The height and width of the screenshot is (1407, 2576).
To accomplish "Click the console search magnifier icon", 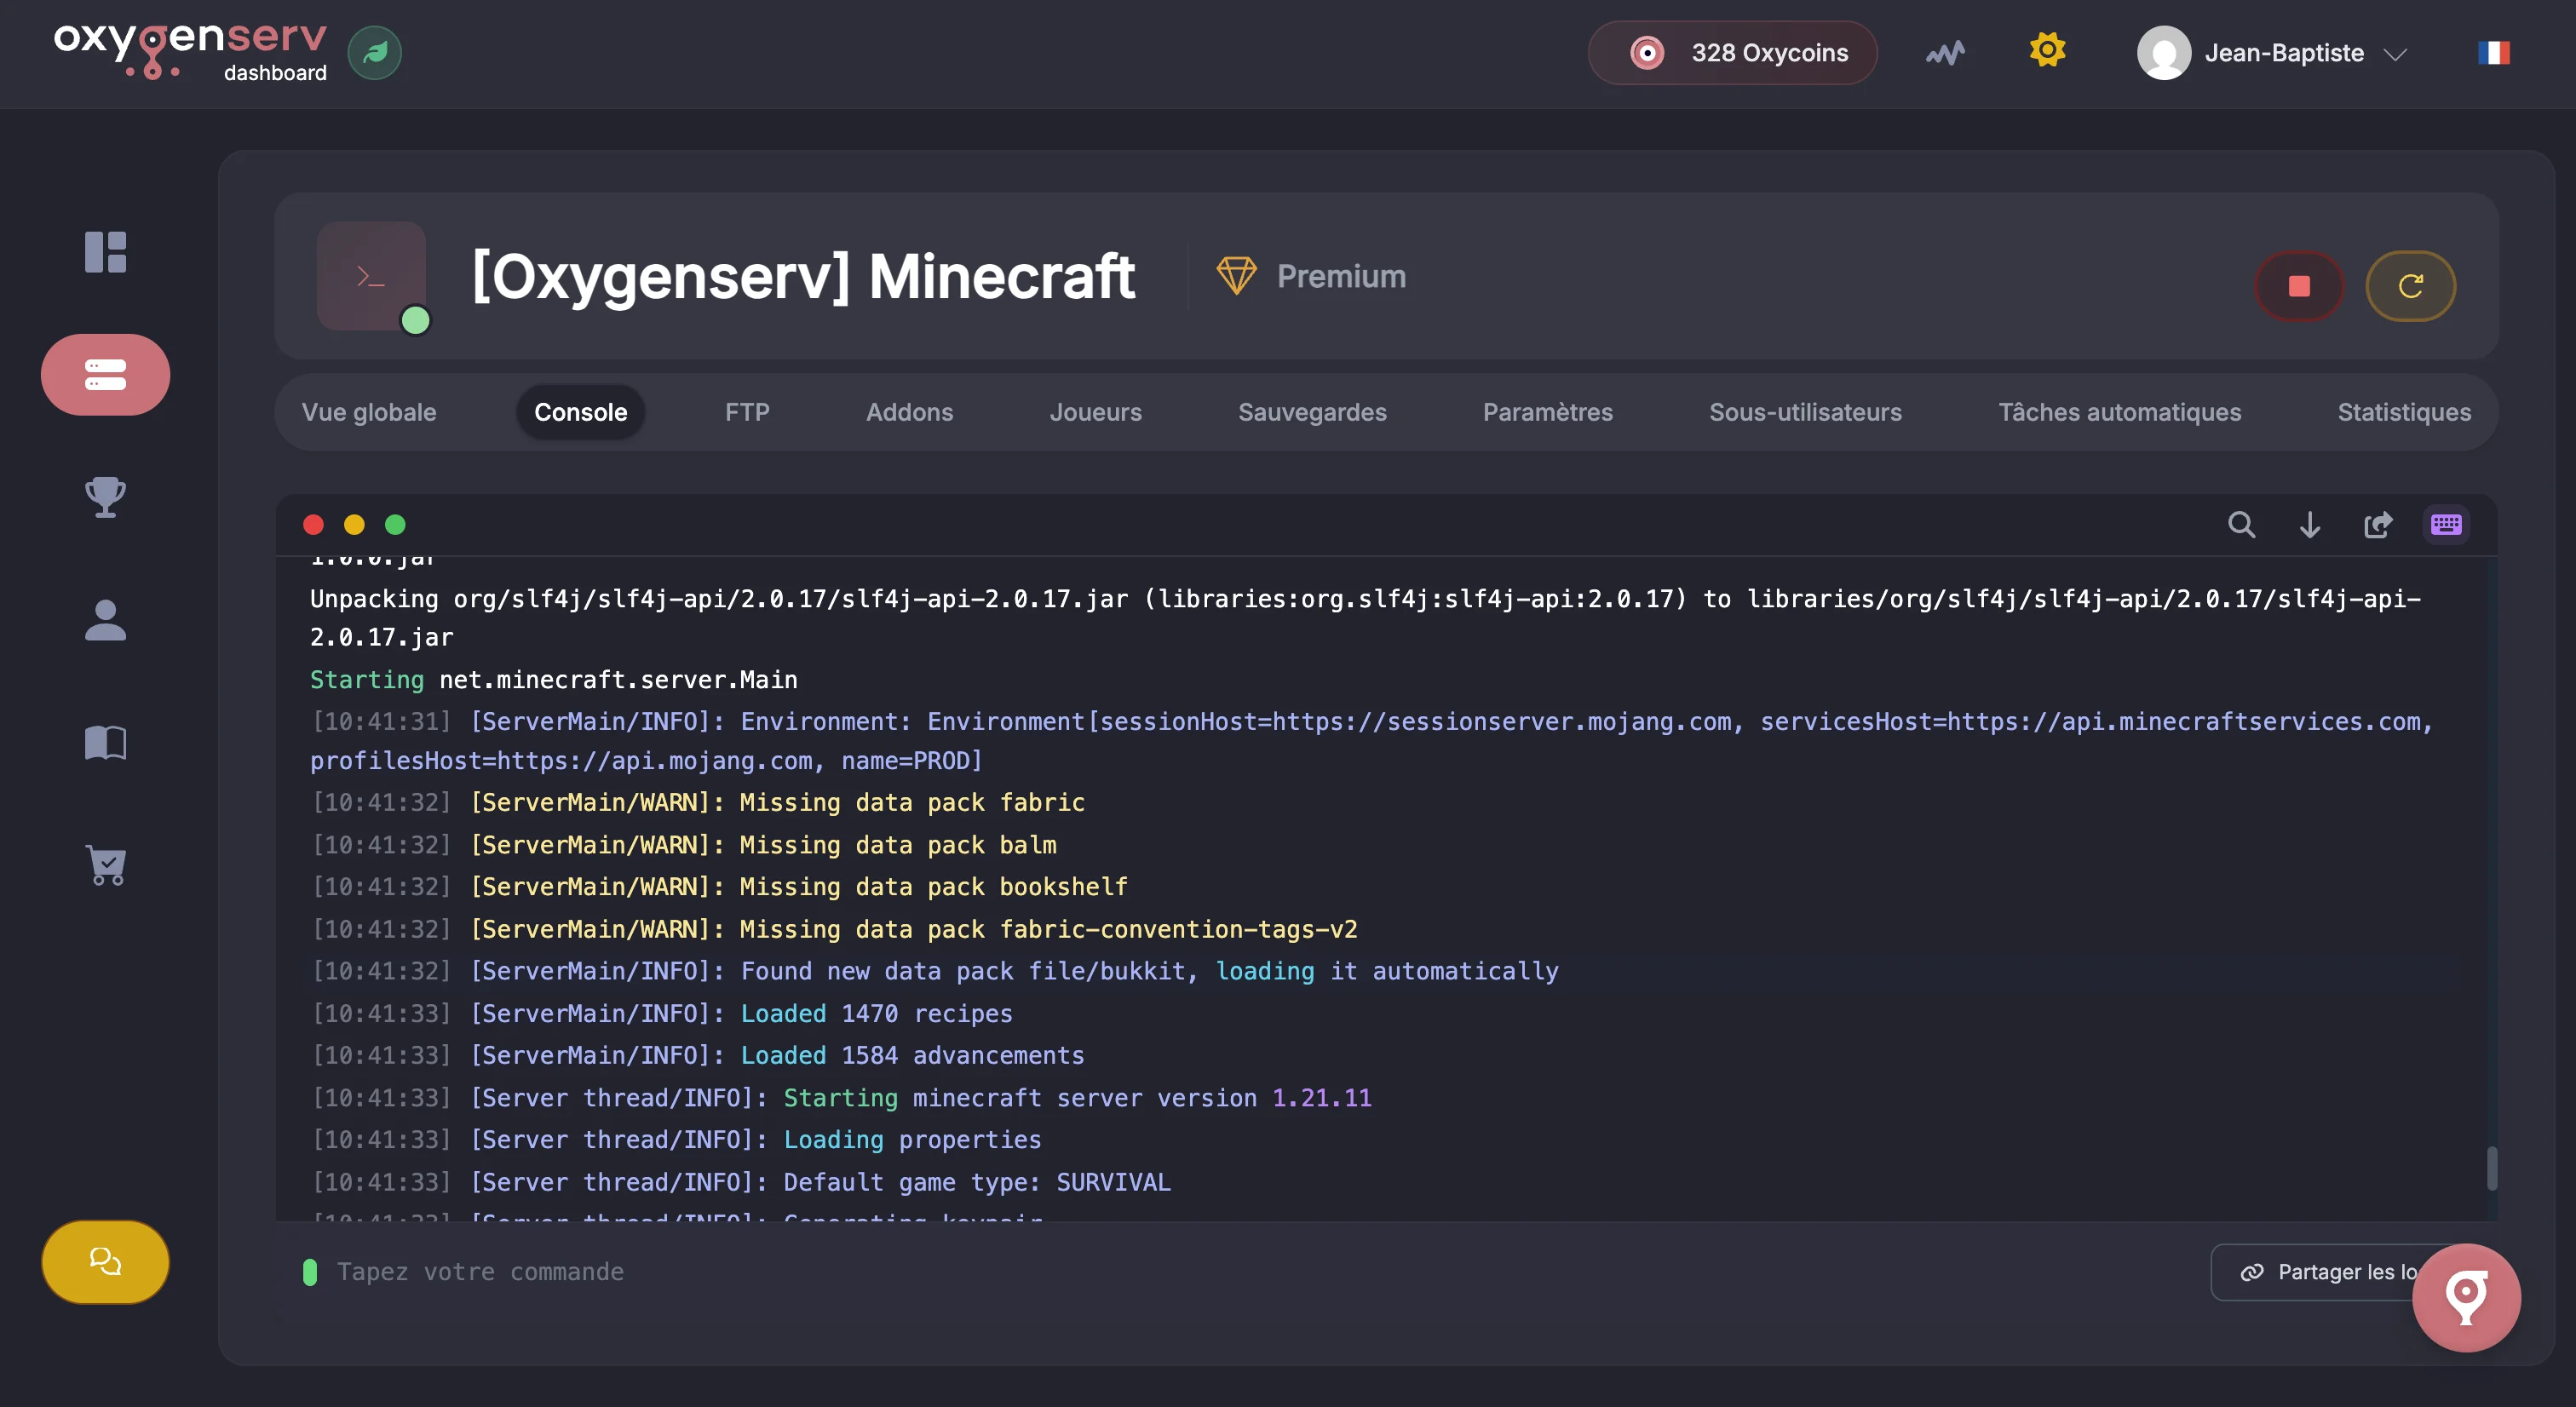I will tap(2241, 524).
